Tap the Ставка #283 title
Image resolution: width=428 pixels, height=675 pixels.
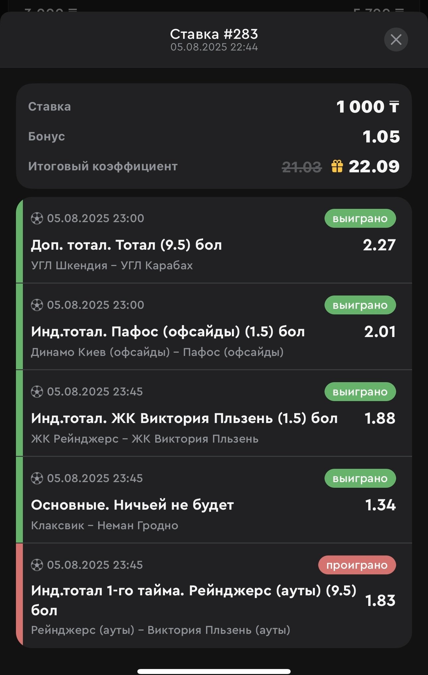[214, 34]
